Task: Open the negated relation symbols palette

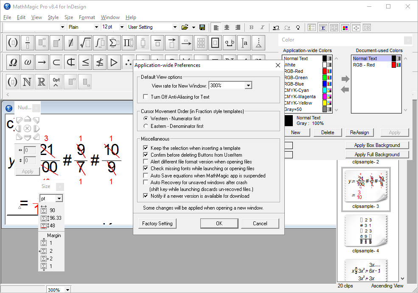Action: tap(99, 62)
